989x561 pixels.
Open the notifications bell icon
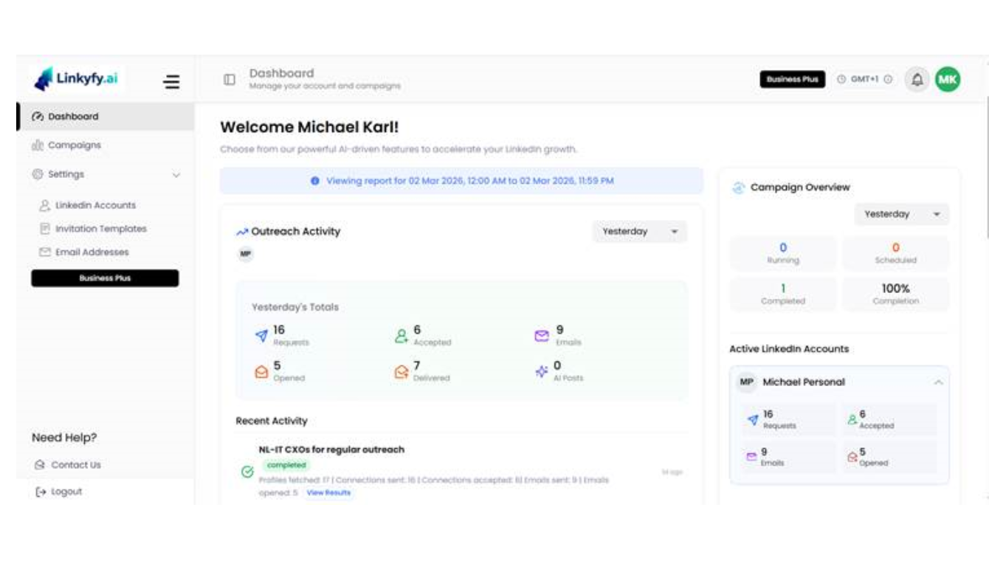(917, 80)
